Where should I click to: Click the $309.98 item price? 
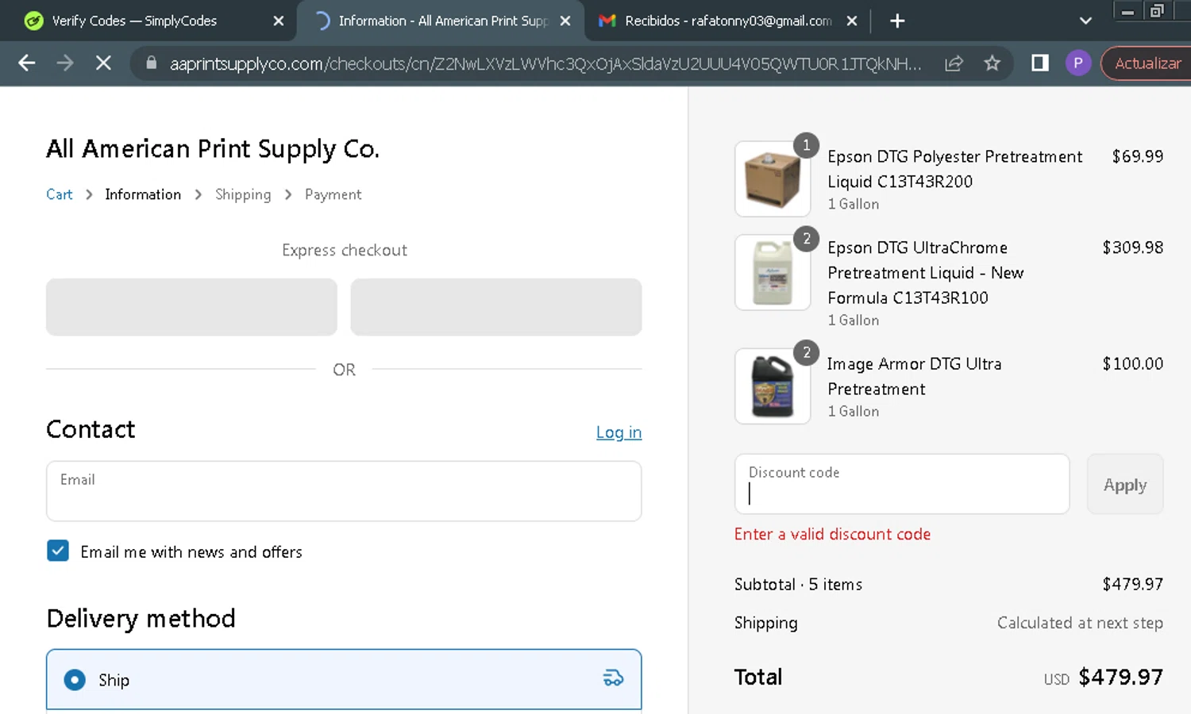point(1132,248)
